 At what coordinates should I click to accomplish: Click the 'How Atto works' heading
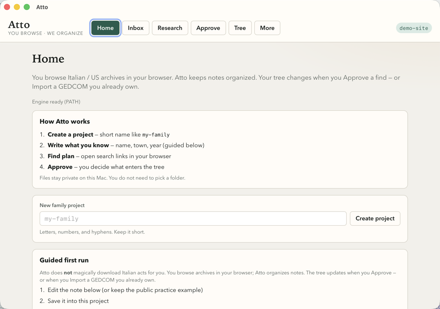[x=64, y=121]
